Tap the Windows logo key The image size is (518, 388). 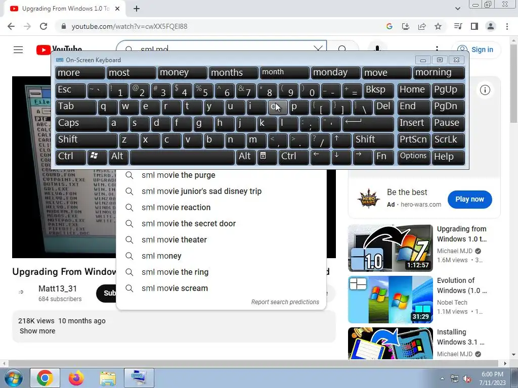click(97, 157)
